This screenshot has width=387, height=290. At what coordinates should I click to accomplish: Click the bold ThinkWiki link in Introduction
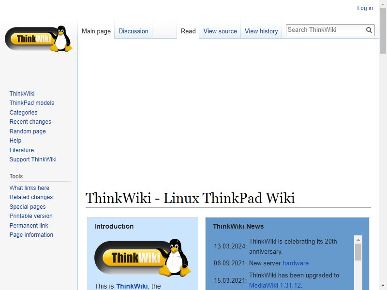(132, 286)
